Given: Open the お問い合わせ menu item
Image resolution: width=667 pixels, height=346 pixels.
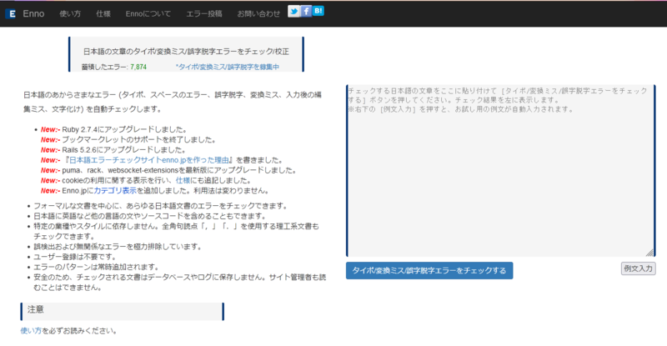Looking at the screenshot, I should (x=258, y=13).
